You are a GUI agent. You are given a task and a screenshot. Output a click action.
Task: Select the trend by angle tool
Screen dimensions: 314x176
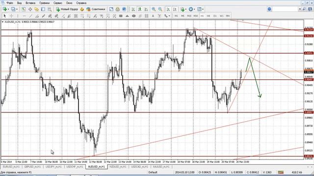pyautogui.click(x=37, y=16)
